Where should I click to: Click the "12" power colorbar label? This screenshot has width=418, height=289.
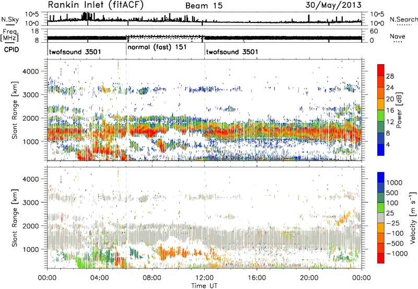pos(390,122)
